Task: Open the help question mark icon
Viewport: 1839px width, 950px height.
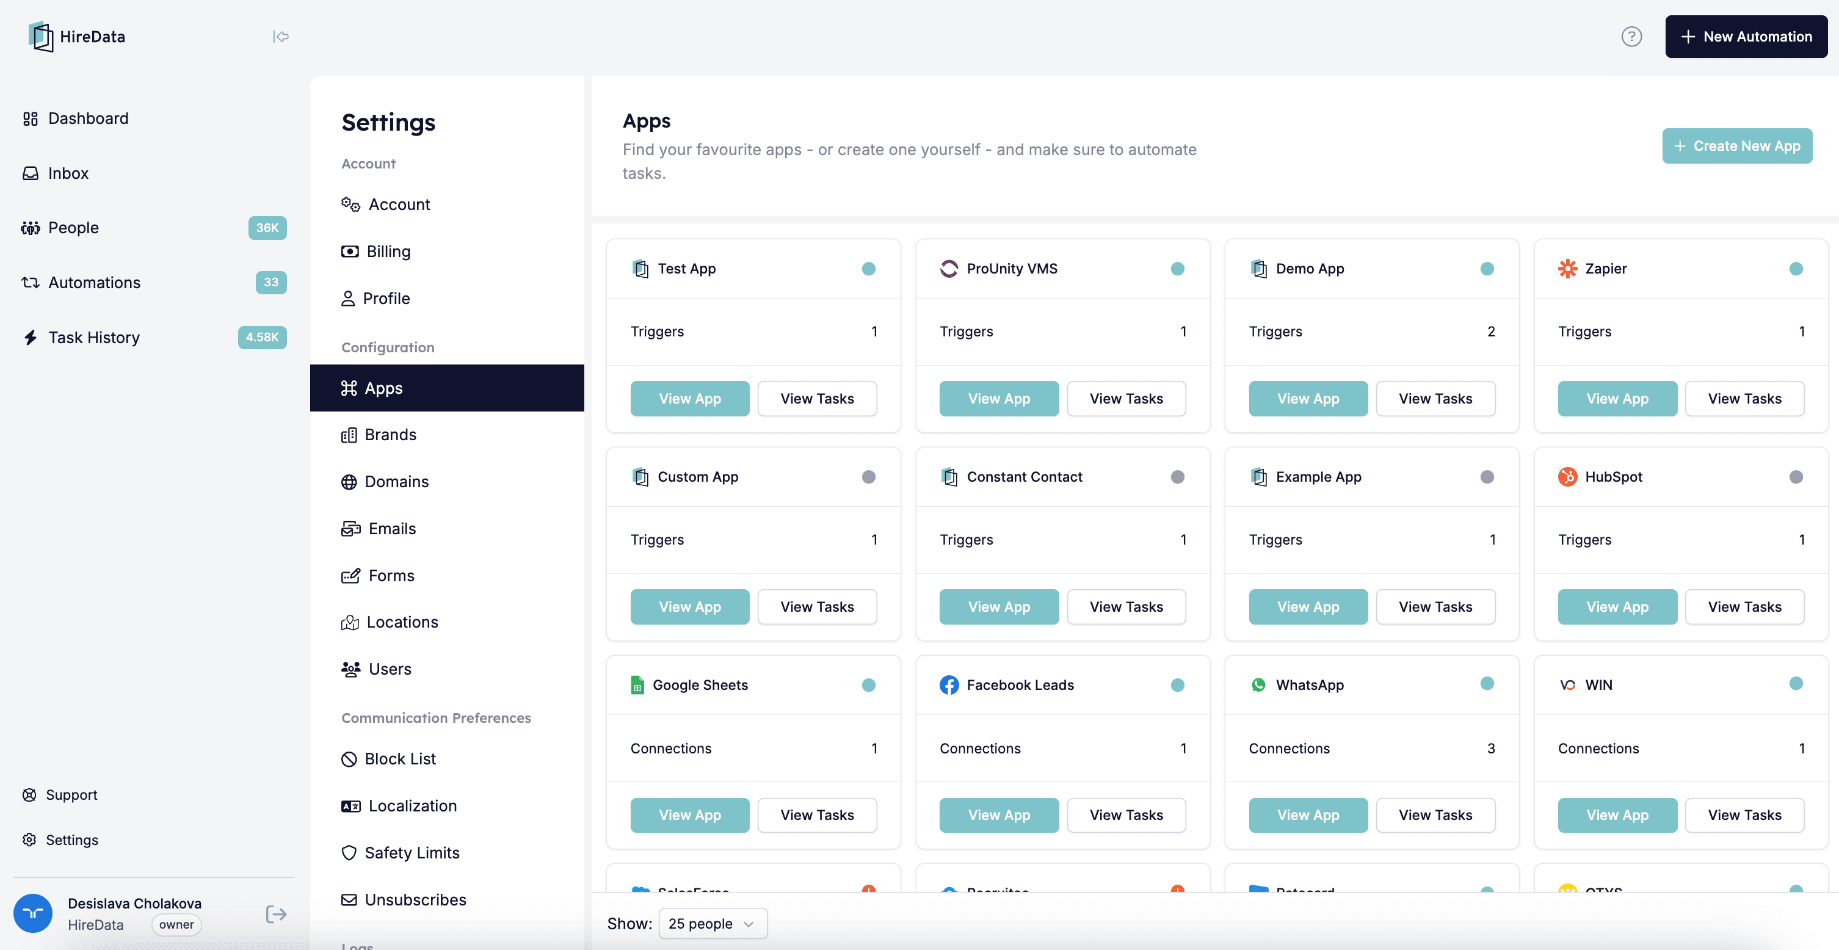Action: point(1631,37)
